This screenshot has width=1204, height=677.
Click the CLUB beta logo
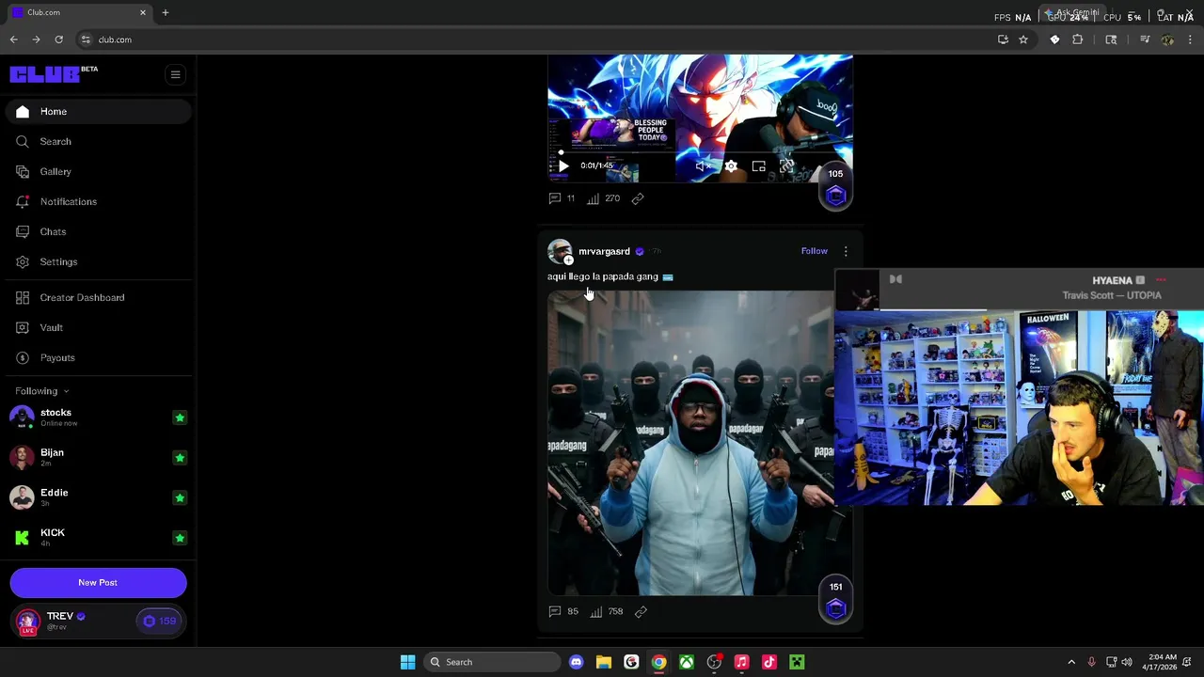point(53,74)
